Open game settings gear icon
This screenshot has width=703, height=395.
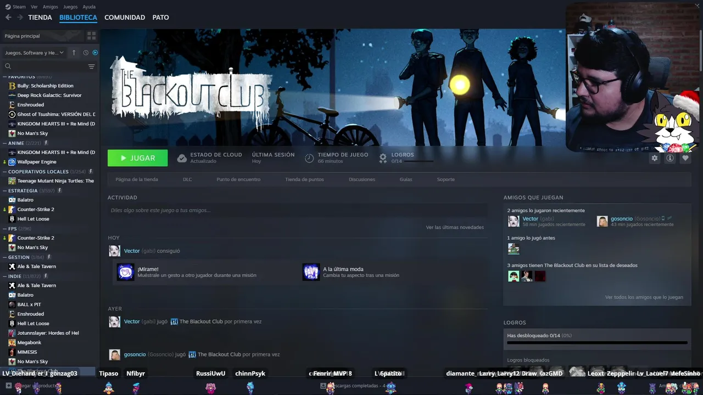(654, 158)
